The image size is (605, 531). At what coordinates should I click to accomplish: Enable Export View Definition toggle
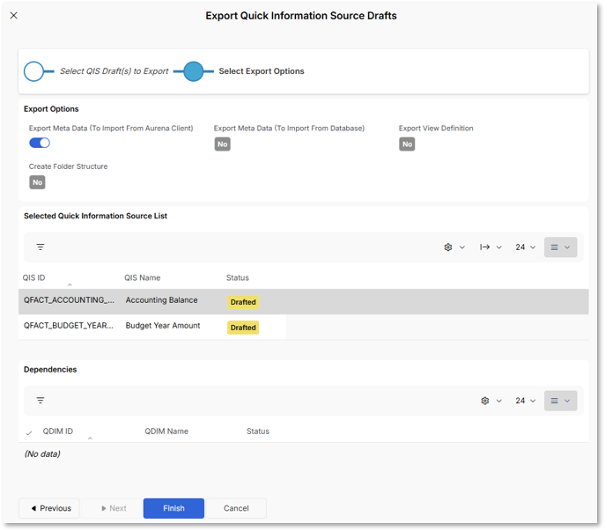(407, 144)
